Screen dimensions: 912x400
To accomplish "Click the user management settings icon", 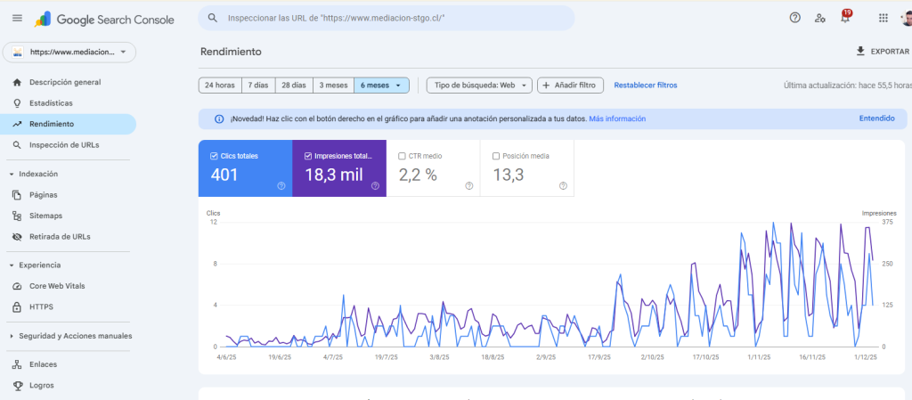I will point(820,18).
